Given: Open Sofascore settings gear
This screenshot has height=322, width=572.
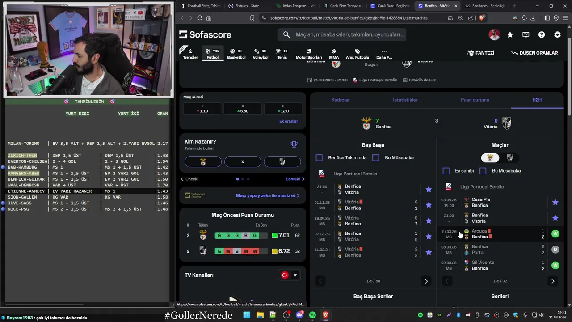Looking at the screenshot, I should (557, 34).
